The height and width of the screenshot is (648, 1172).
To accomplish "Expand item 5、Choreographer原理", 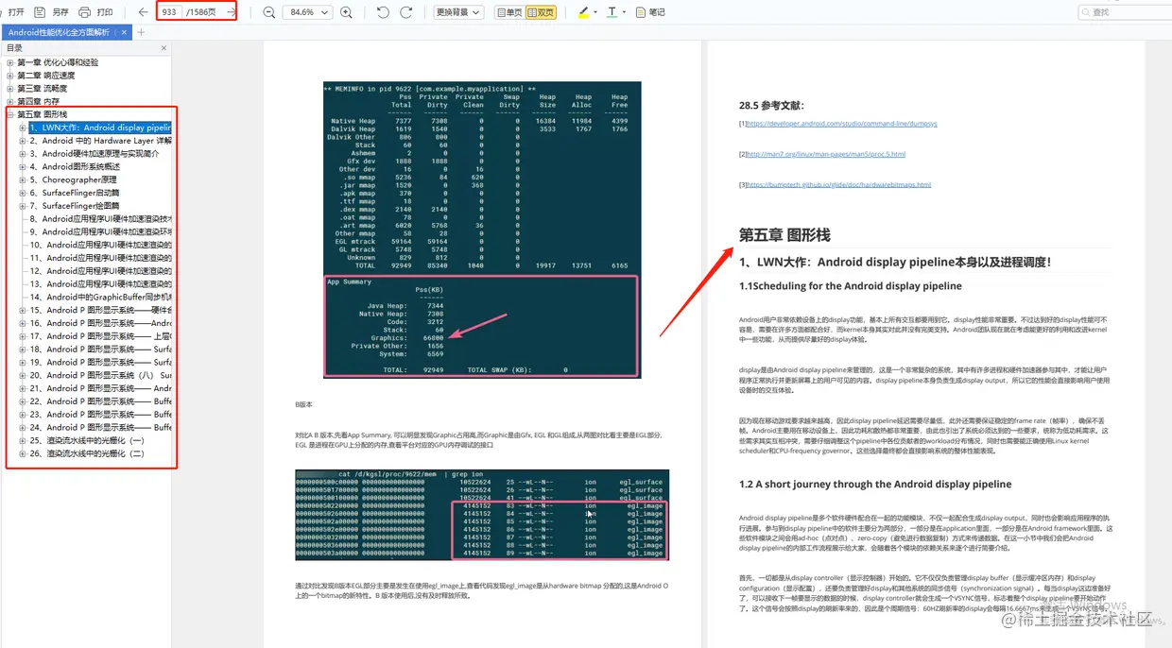I will pyautogui.click(x=23, y=179).
